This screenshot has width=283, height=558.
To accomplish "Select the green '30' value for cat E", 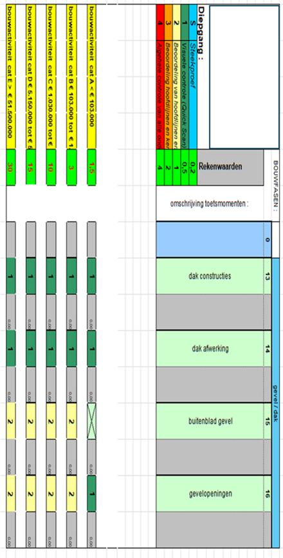I will (x=10, y=168).
